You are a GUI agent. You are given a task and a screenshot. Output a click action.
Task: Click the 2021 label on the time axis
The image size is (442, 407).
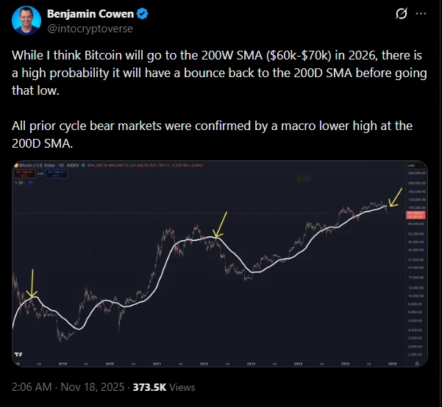157,363
